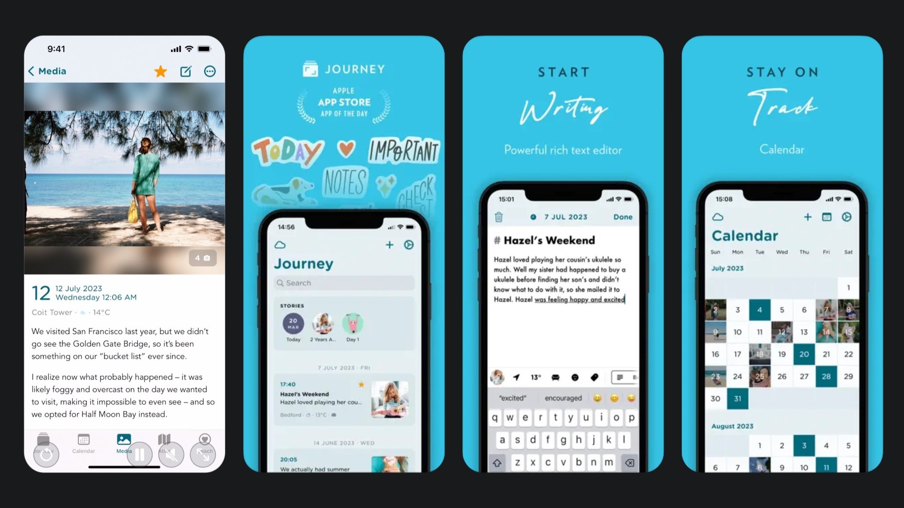Toggle bold text on selected word
The image size is (904, 508).
point(634,377)
